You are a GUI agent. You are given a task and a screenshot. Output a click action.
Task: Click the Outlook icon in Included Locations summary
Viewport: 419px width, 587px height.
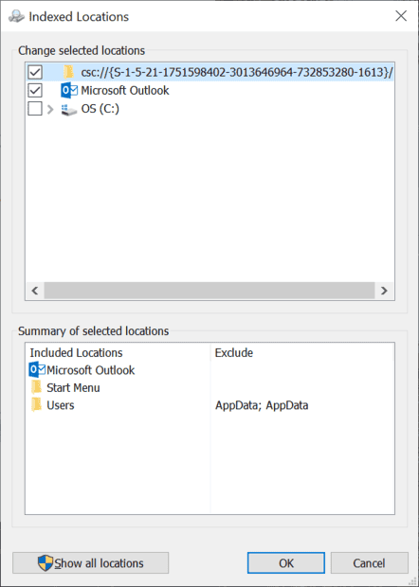tap(37, 370)
